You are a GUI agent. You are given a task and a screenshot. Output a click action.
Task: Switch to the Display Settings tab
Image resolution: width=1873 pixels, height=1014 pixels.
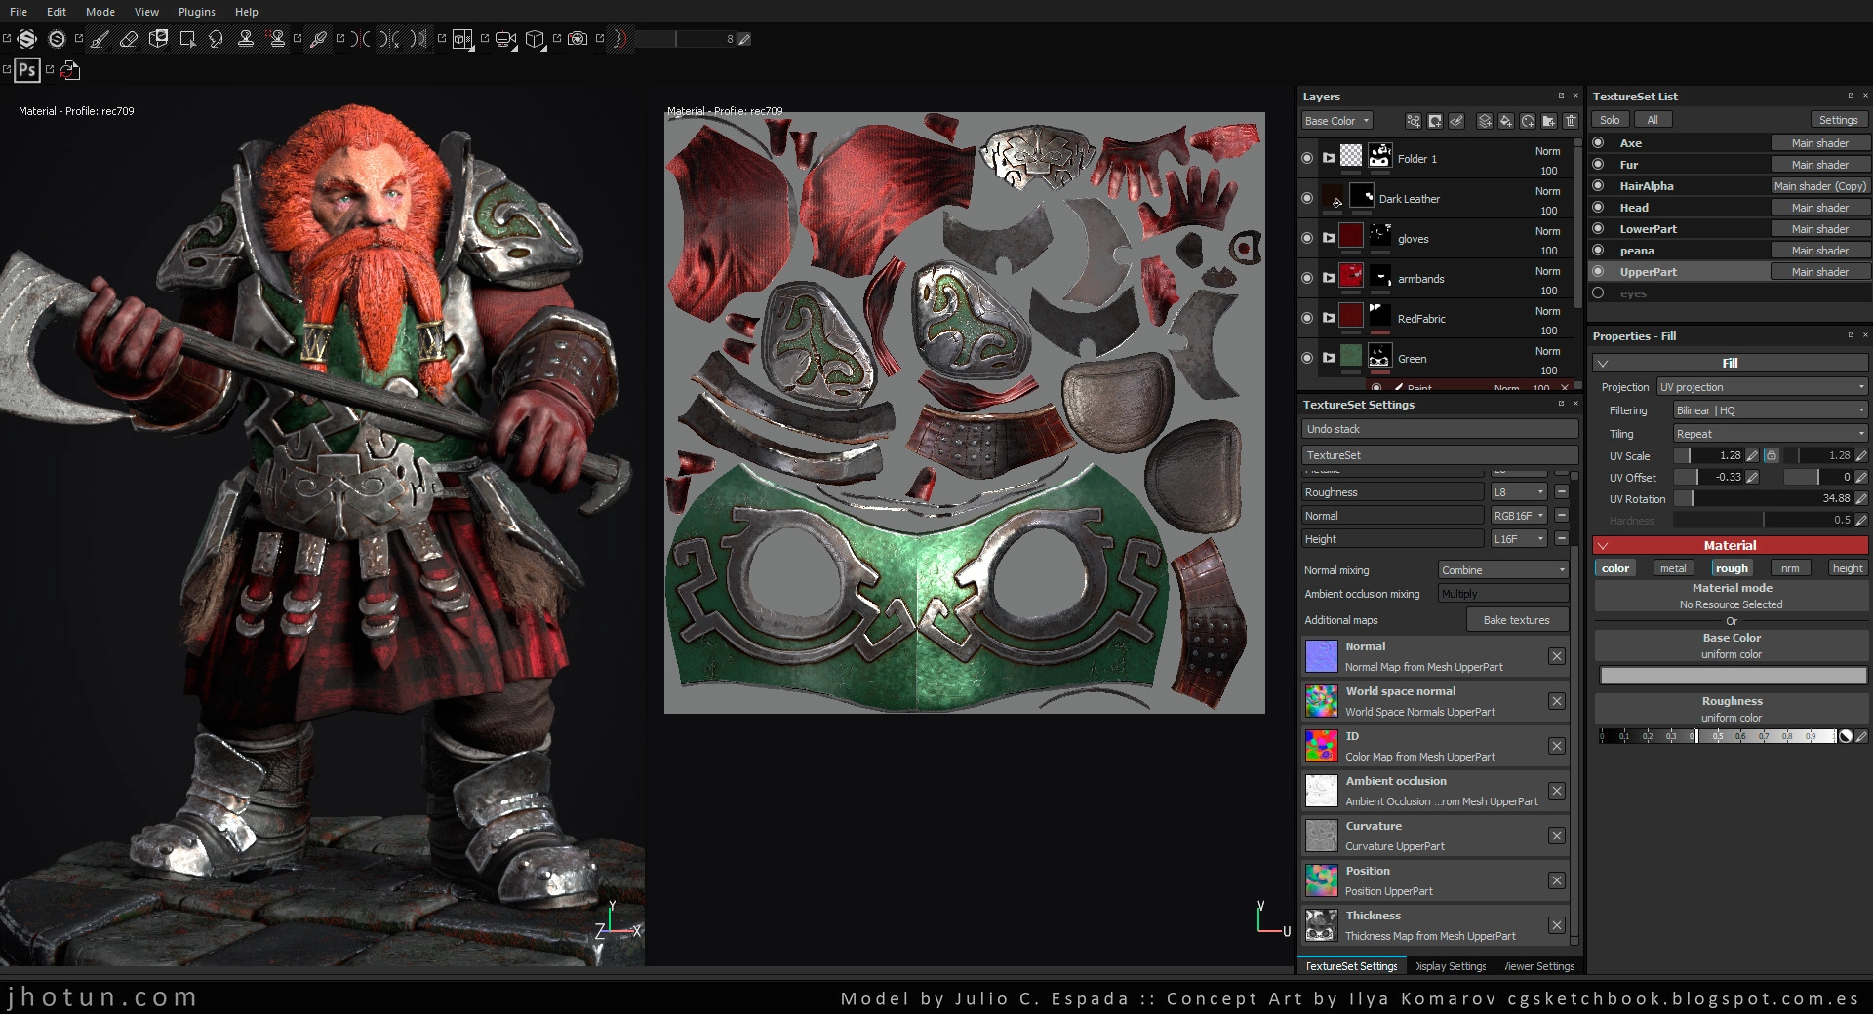(x=1451, y=966)
